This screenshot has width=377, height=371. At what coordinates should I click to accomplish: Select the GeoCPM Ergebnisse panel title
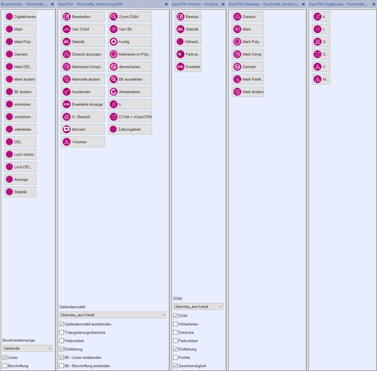(338, 4)
